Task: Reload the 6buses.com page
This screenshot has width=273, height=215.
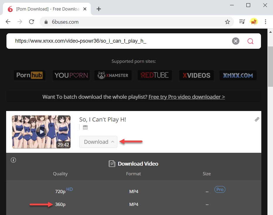Action: pos(32,22)
